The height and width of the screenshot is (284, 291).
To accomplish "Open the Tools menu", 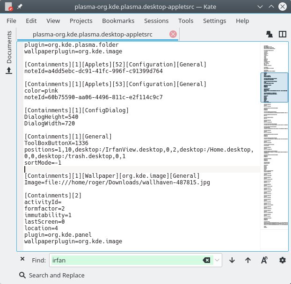I will 186,21.
